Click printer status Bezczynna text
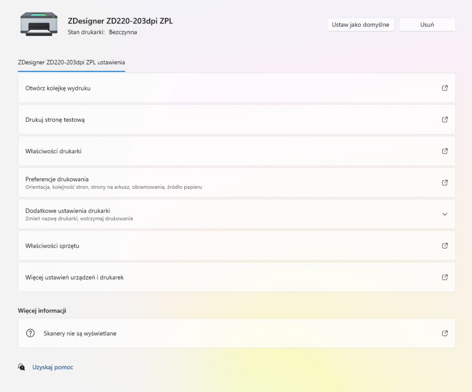 click(123, 32)
